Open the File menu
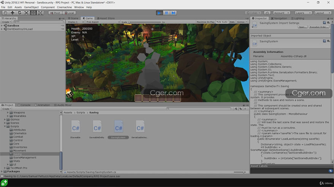 (3, 7)
